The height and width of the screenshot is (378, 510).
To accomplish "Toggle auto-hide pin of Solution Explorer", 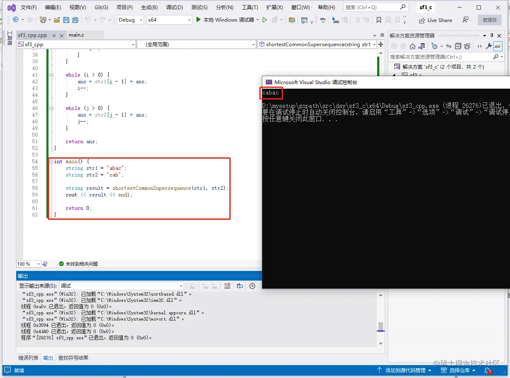I will click(x=492, y=35).
